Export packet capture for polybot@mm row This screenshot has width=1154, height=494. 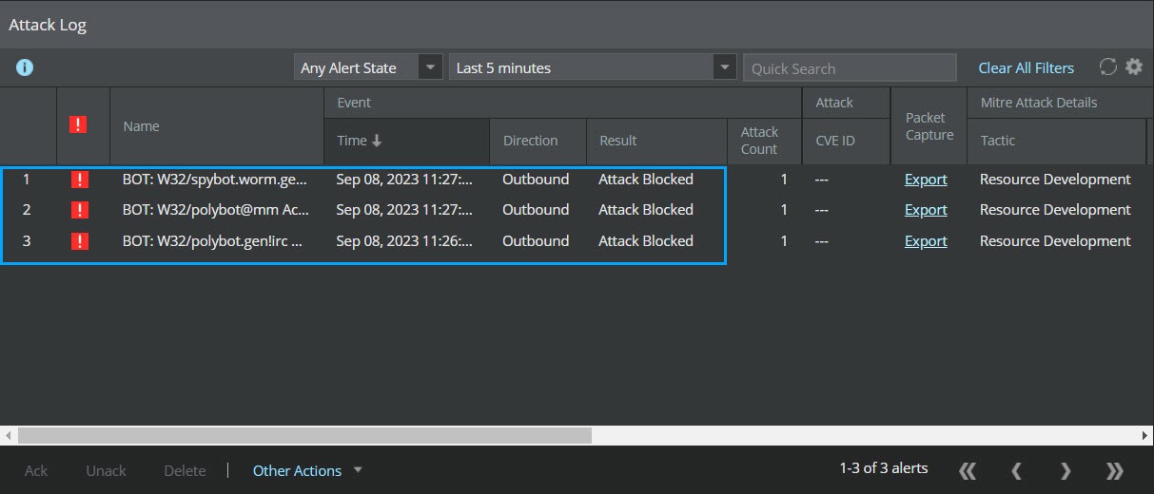coord(926,210)
